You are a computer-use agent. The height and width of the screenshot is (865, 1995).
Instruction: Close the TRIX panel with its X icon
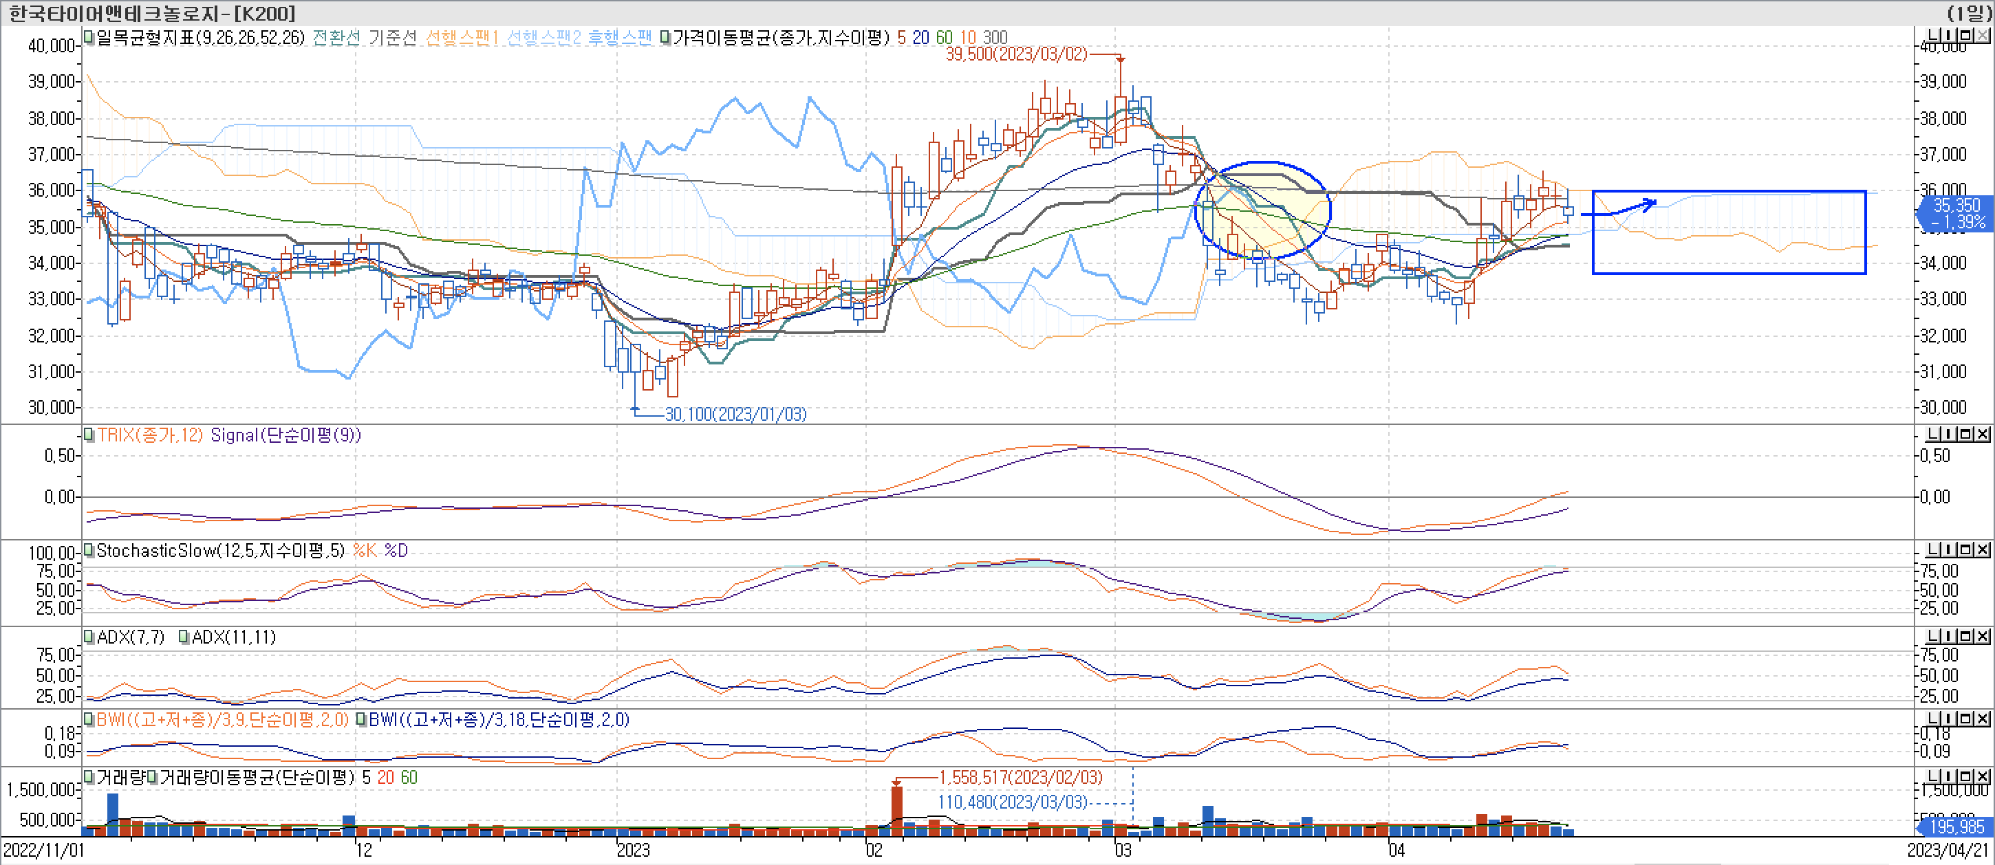pyautogui.click(x=1984, y=435)
